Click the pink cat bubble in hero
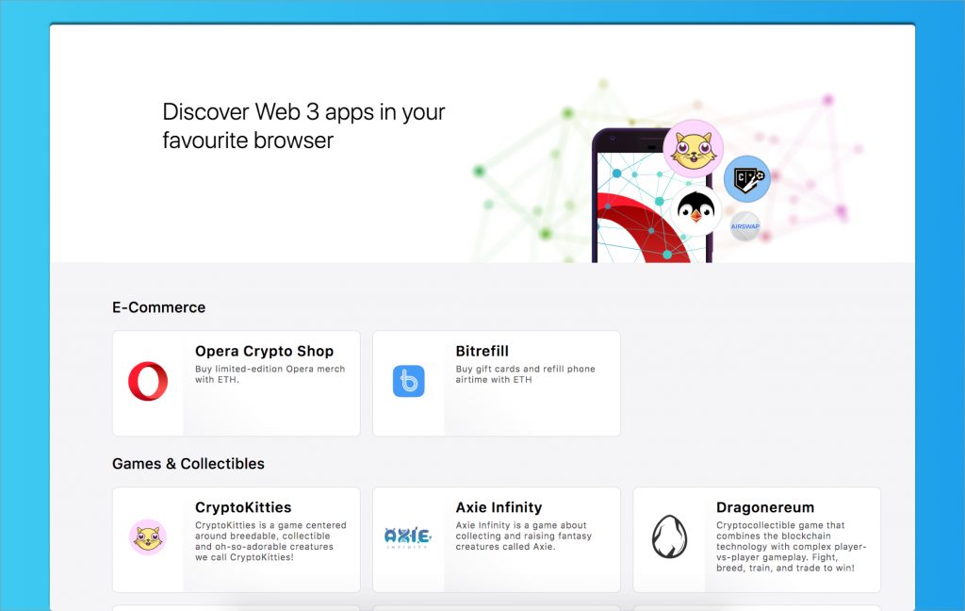The image size is (965, 611). click(x=693, y=149)
